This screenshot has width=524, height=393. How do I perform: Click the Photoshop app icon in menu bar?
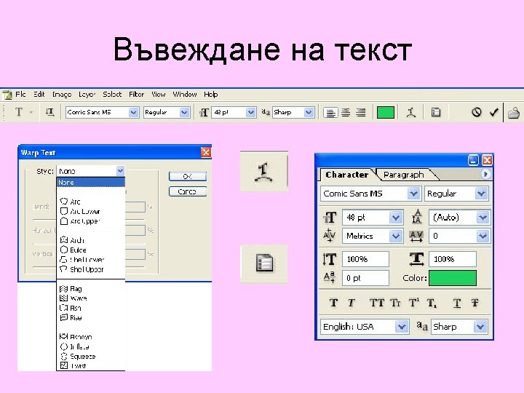7,95
